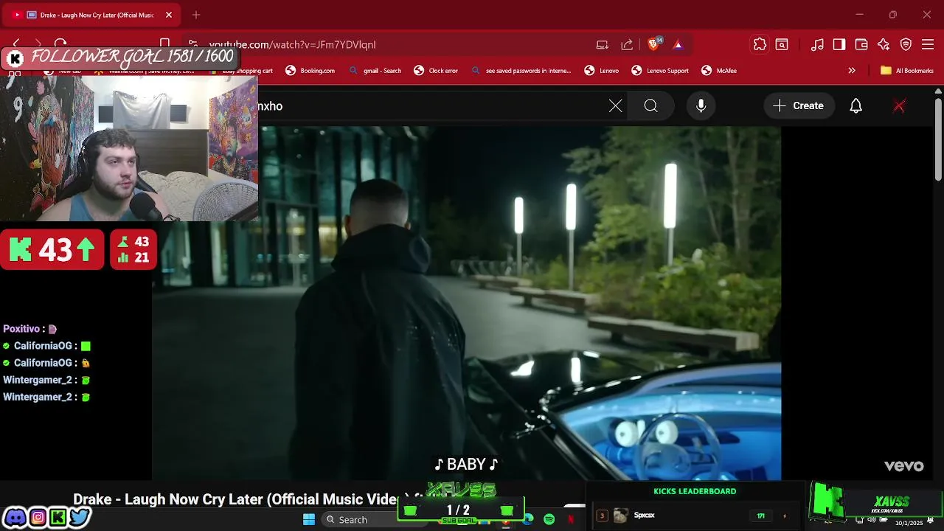944x531 pixels.
Task: Open Netflix from the taskbar
Action: click(570, 519)
